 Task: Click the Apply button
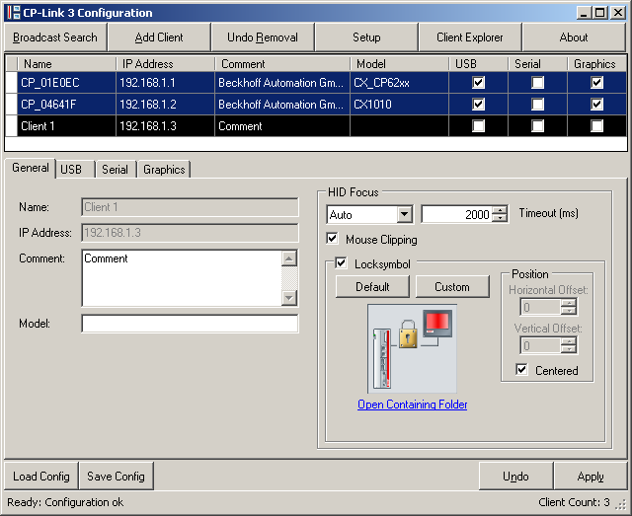coord(591,477)
